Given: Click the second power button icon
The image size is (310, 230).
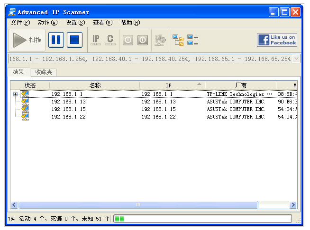Looking at the screenshot, I should (143, 40).
